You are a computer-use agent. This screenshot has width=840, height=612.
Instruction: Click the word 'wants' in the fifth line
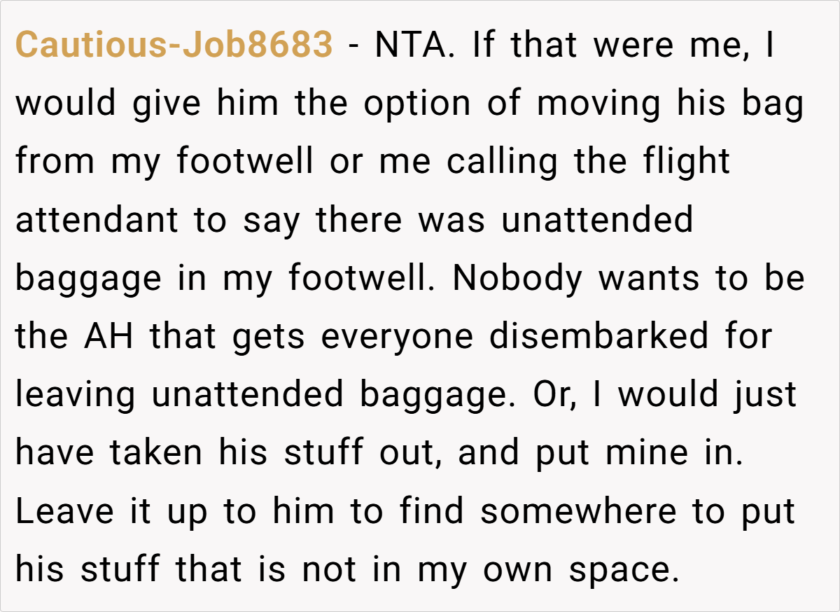coord(647,279)
